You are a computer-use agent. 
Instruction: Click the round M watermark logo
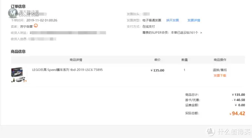(13, 13)
